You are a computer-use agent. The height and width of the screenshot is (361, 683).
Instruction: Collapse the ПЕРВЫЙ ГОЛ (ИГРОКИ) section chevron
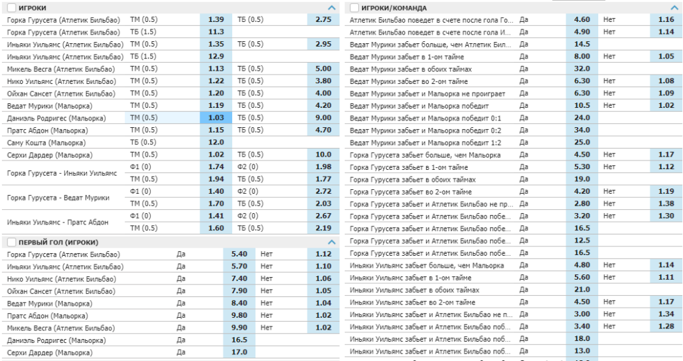coord(331,242)
